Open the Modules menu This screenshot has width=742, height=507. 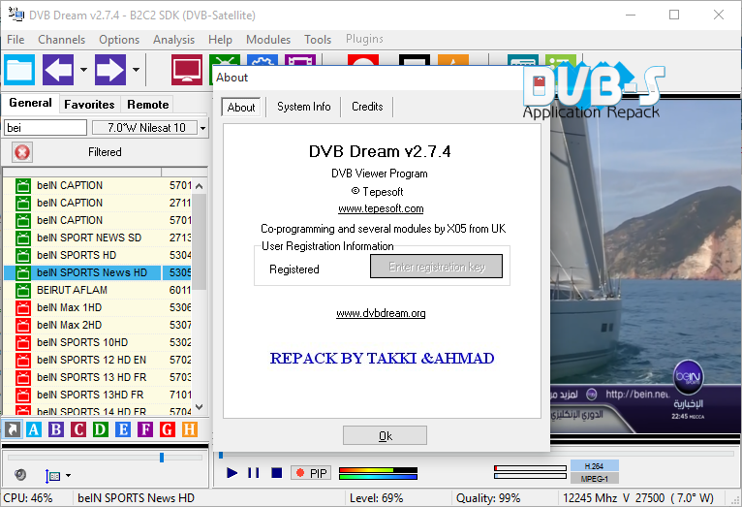[268, 40]
